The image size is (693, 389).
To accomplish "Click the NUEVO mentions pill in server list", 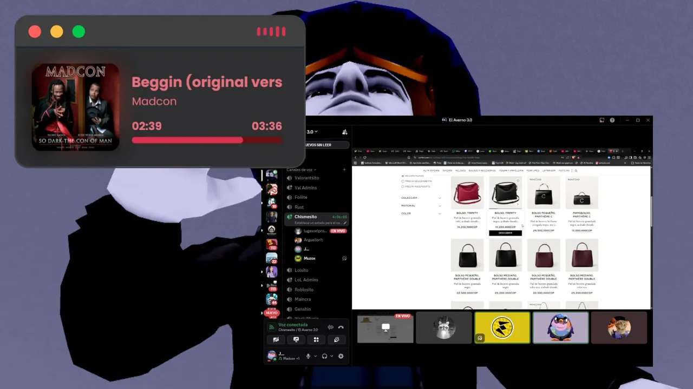I will 272,313.
